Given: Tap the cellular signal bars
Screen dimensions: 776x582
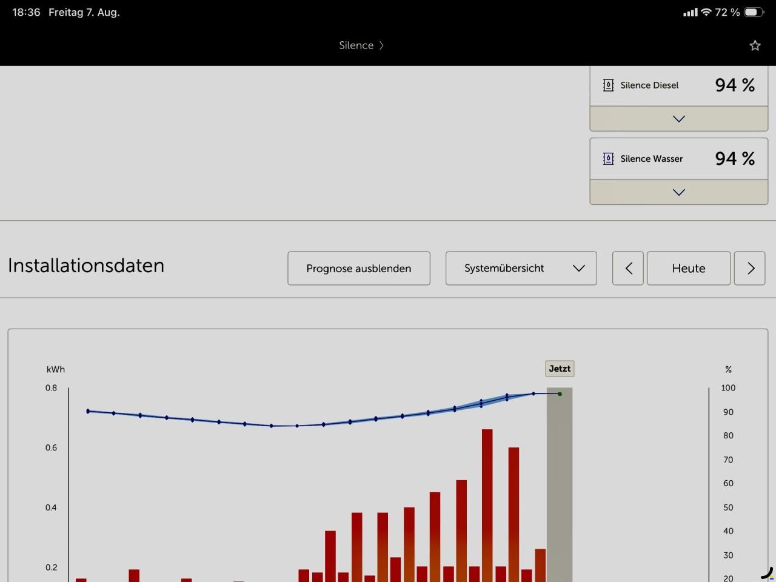Looking at the screenshot, I should click(690, 12).
